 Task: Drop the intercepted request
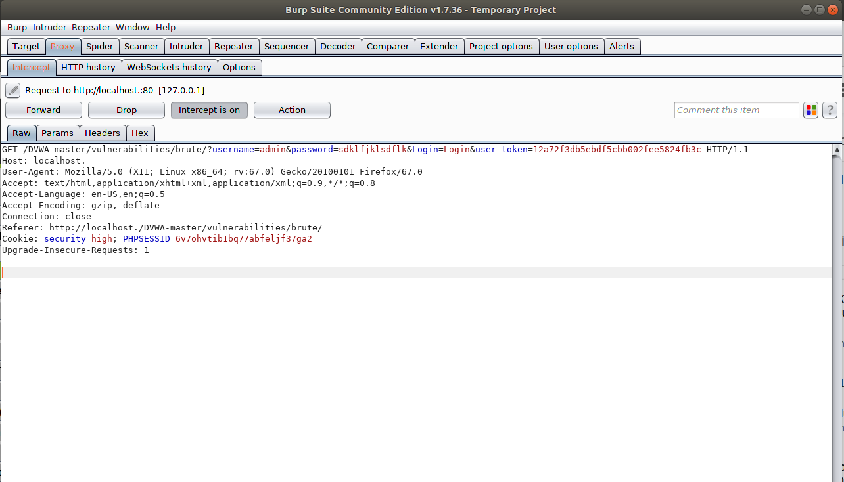[126, 110]
